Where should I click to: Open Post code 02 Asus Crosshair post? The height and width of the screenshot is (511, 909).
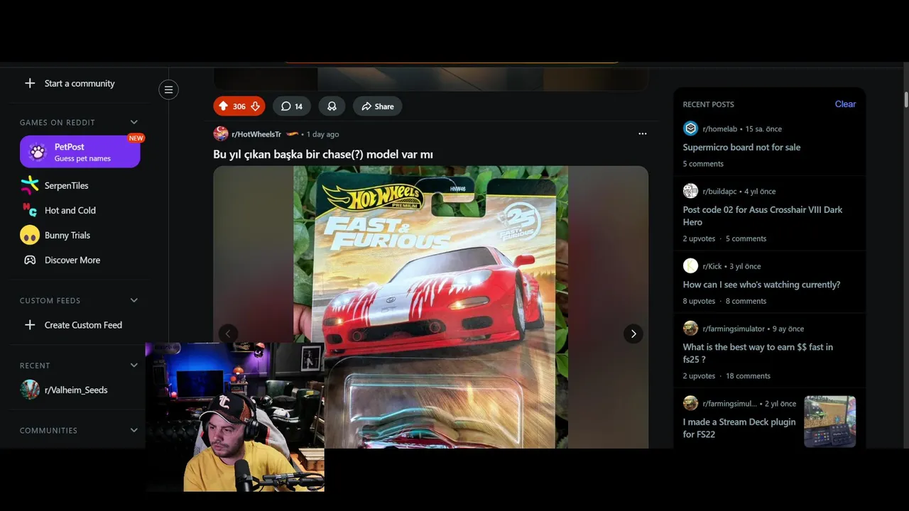click(x=763, y=216)
